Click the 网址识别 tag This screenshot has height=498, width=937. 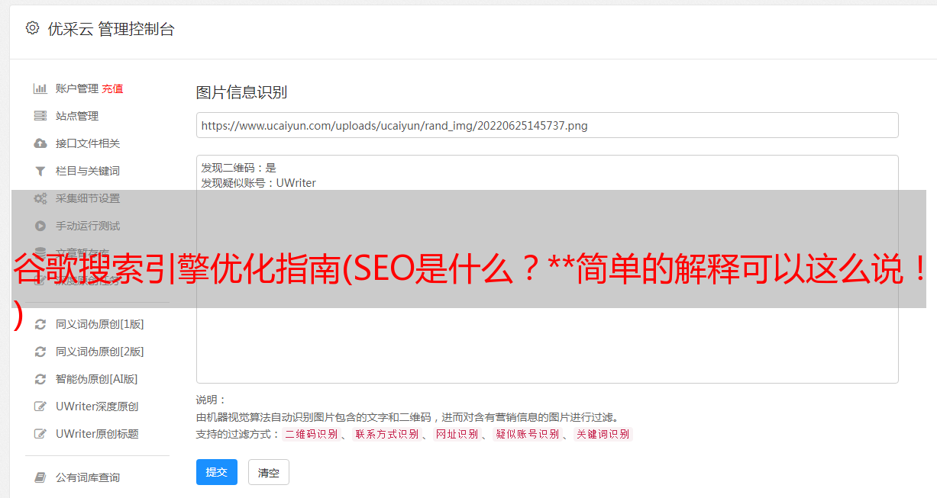click(x=457, y=434)
